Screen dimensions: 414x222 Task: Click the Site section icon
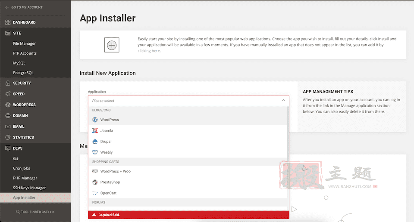click(8, 33)
